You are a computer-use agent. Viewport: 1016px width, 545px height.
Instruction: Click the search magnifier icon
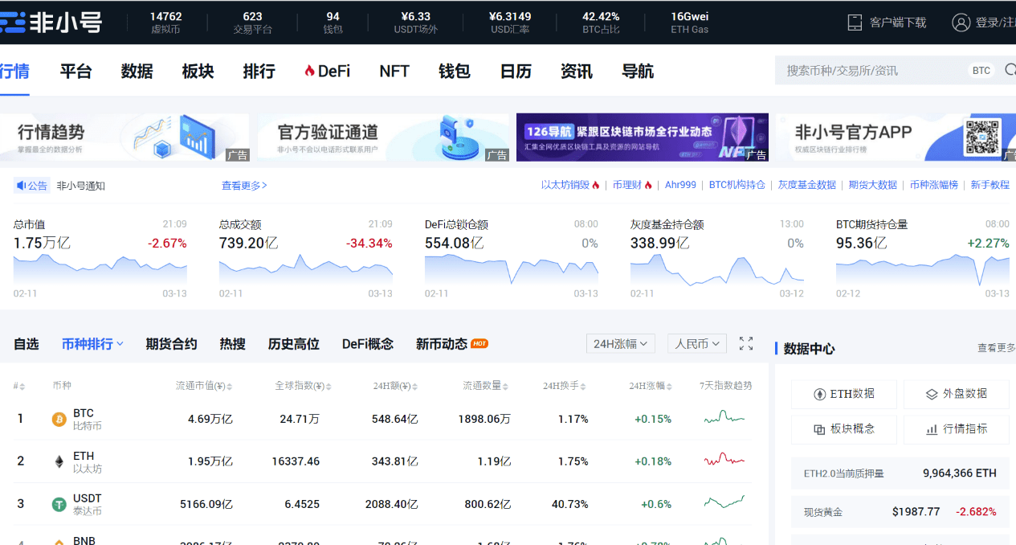(1009, 70)
